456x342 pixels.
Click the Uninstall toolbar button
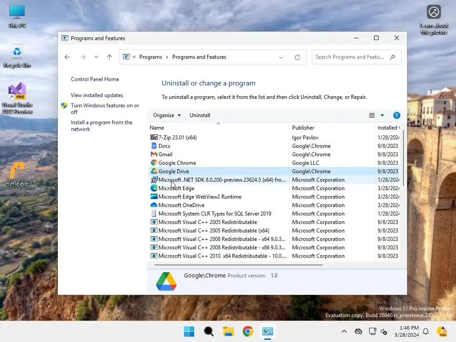pos(200,115)
